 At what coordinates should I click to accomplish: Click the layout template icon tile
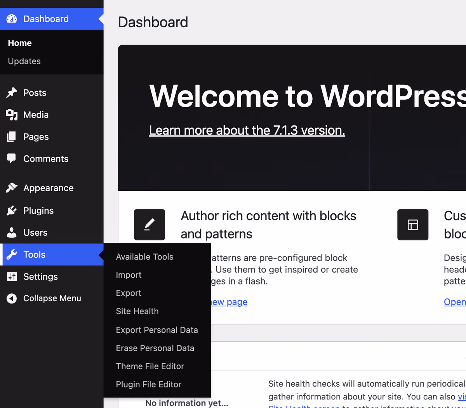[x=413, y=225]
